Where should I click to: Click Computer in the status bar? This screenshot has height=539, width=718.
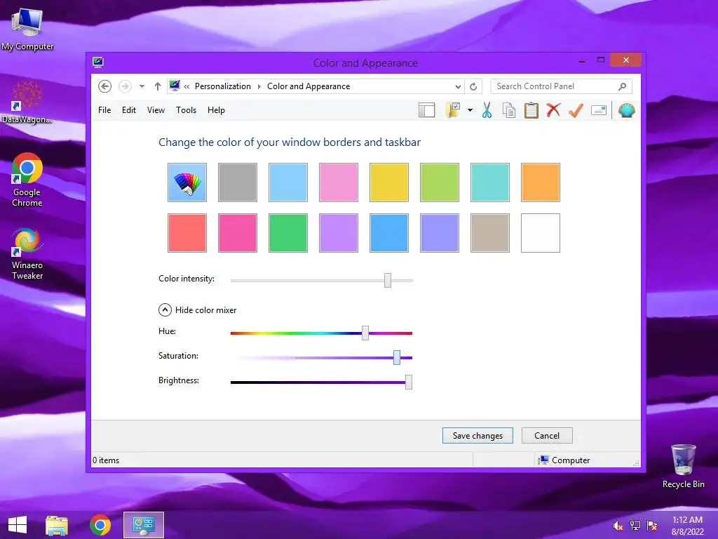point(564,460)
